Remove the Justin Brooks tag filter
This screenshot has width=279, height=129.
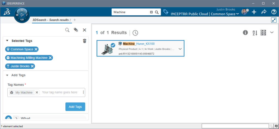click(32, 66)
